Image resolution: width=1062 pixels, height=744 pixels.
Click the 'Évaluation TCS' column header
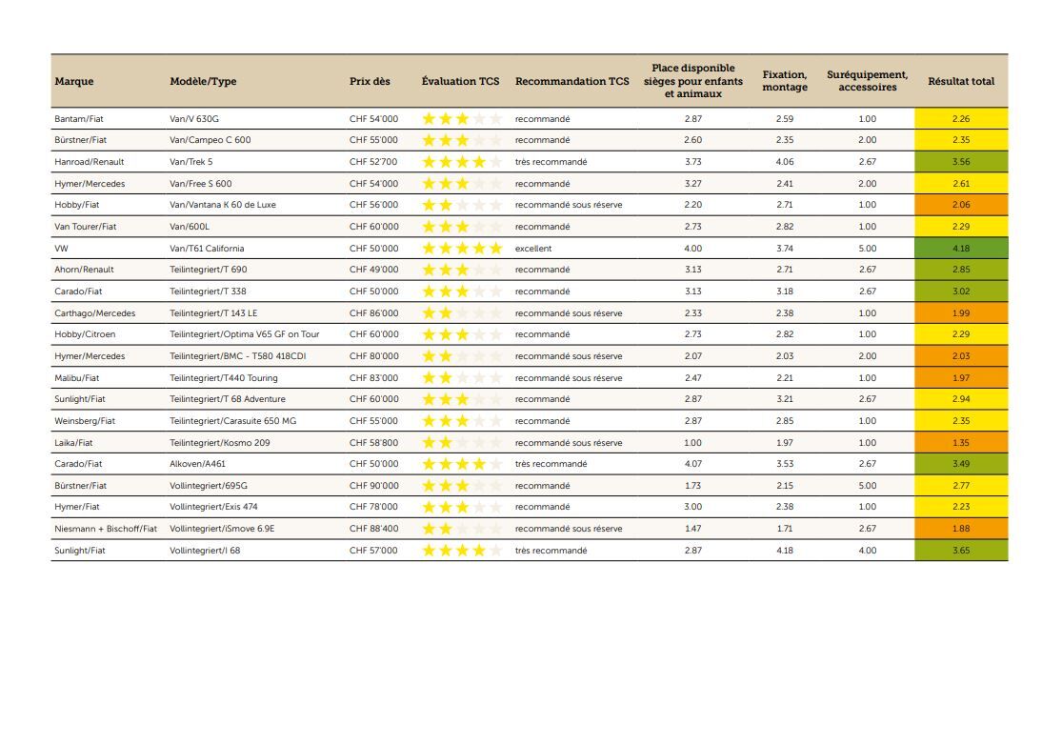pyautogui.click(x=461, y=81)
